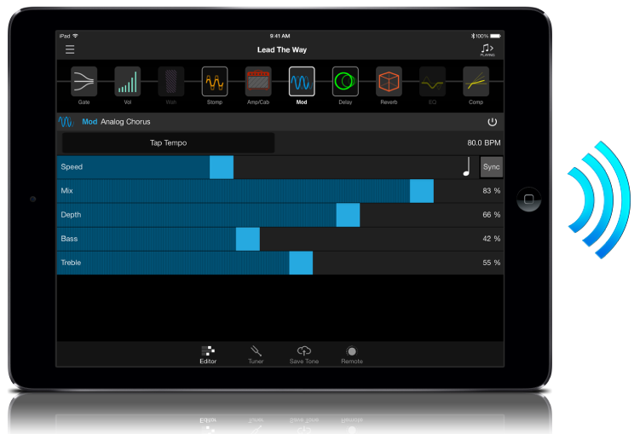640x434 pixels.
Task: Click the Mod waveform icon beside Analog Chorus
Action: tap(66, 122)
